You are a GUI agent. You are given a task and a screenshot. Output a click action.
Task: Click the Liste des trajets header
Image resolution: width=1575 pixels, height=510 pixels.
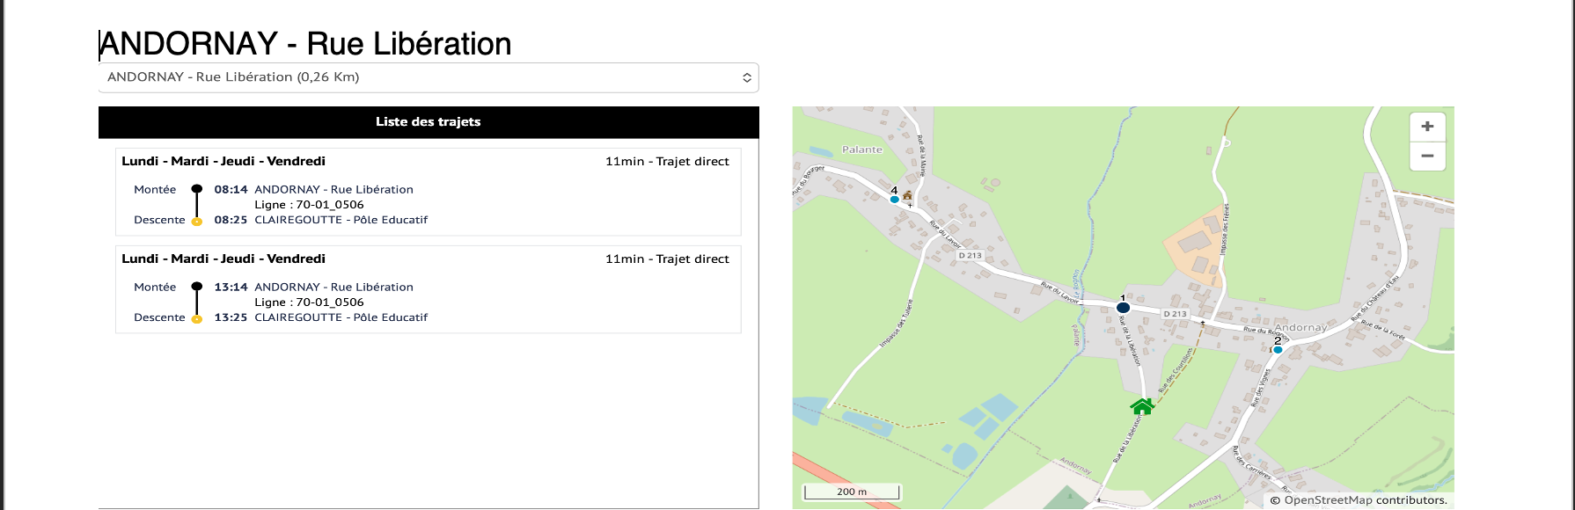click(429, 122)
